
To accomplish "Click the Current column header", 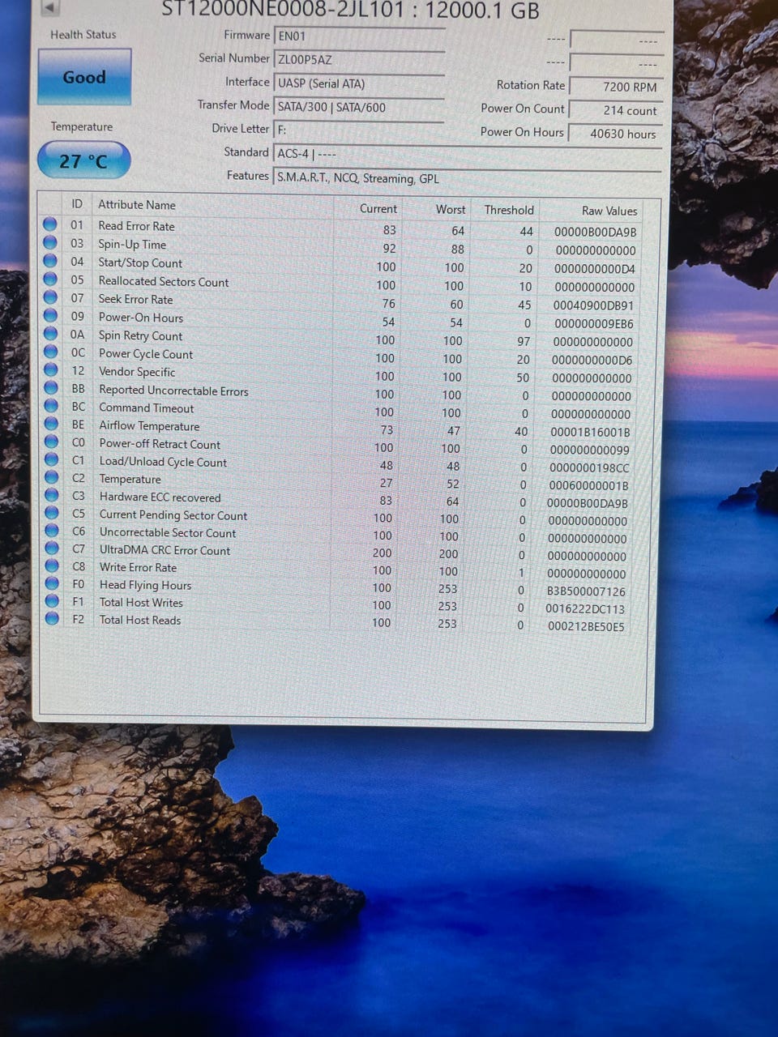I will (378, 208).
